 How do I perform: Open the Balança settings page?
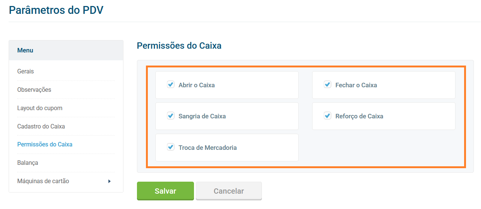tap(28, 163)
